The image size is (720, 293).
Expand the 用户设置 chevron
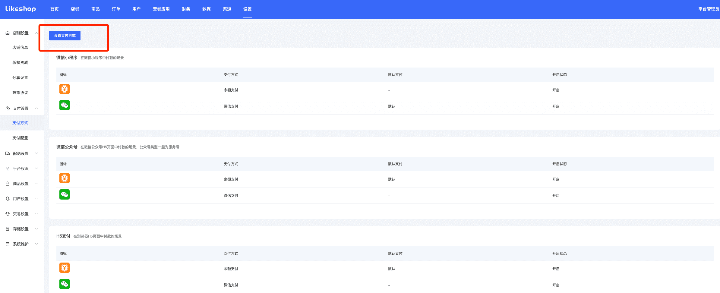(x=36, y=199)
